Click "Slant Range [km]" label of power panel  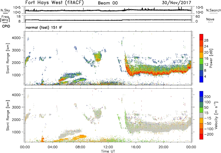pos(8,58)
